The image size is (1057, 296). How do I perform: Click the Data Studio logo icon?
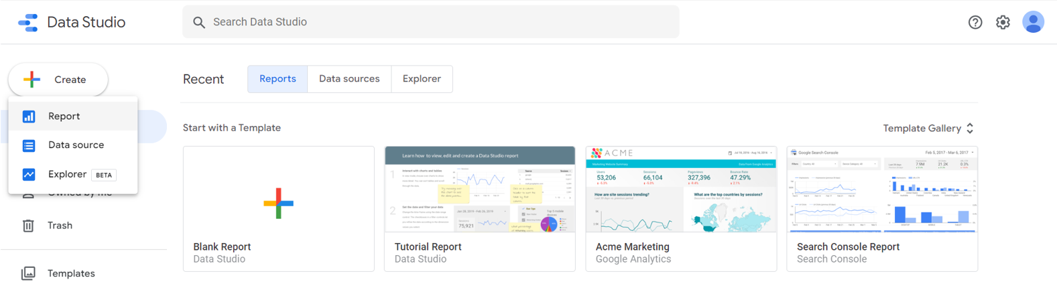[28, 23]
